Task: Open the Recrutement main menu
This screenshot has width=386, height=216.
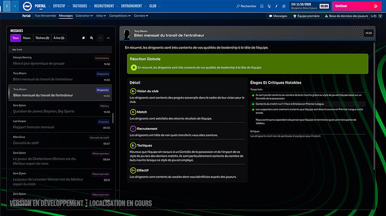Action: (x=104, y=6)
